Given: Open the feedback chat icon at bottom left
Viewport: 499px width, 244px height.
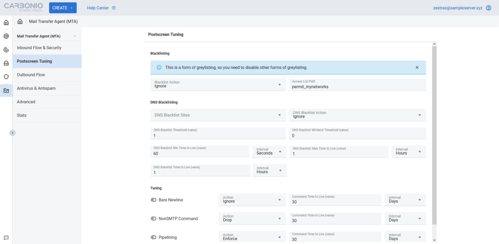Looking at the screenshot, I should (x=6, y=238).
